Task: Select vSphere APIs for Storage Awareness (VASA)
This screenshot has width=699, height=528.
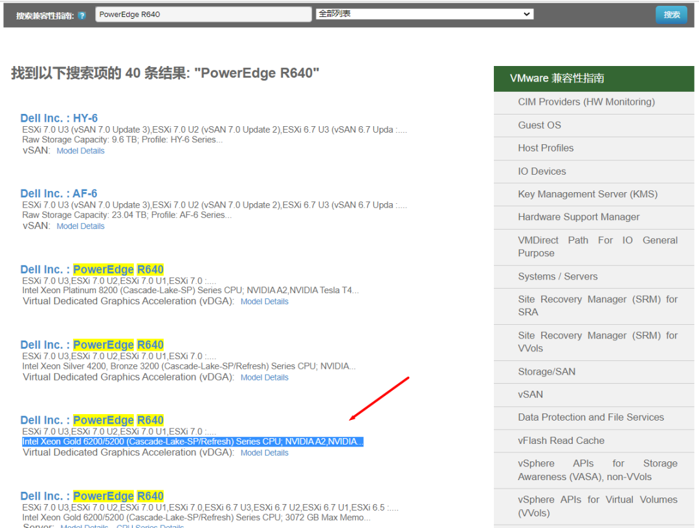Action: [594, 470]
